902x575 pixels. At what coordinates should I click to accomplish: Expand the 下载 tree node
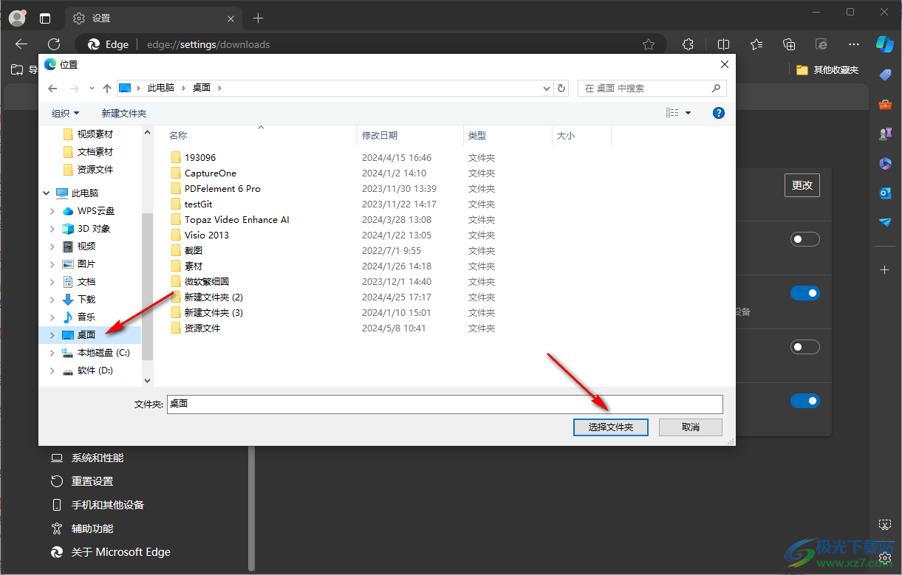pos(52,300)
